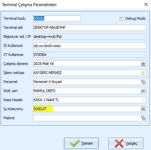Focus the İS Kullanıcısı input field
The height and width of the screenshot is (150, 151).
90,46
